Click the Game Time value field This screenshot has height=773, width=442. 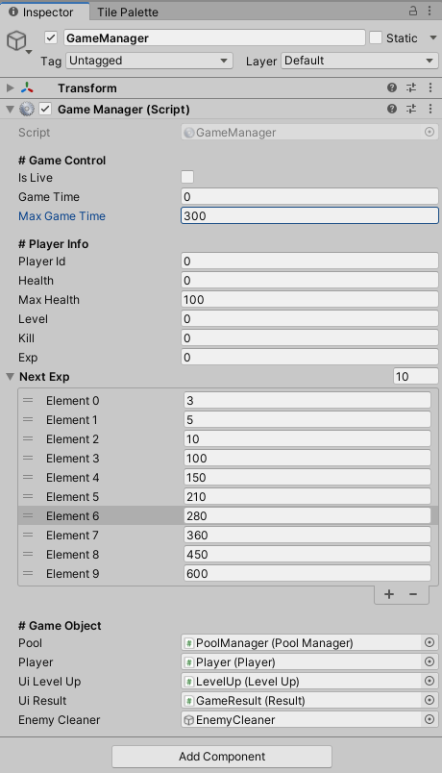[x=309, y=197]
